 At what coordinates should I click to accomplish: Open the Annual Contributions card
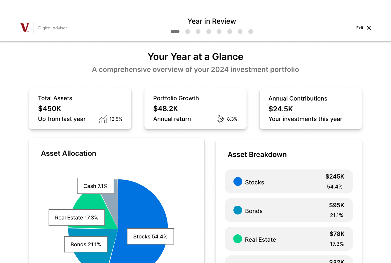[311, 109]
